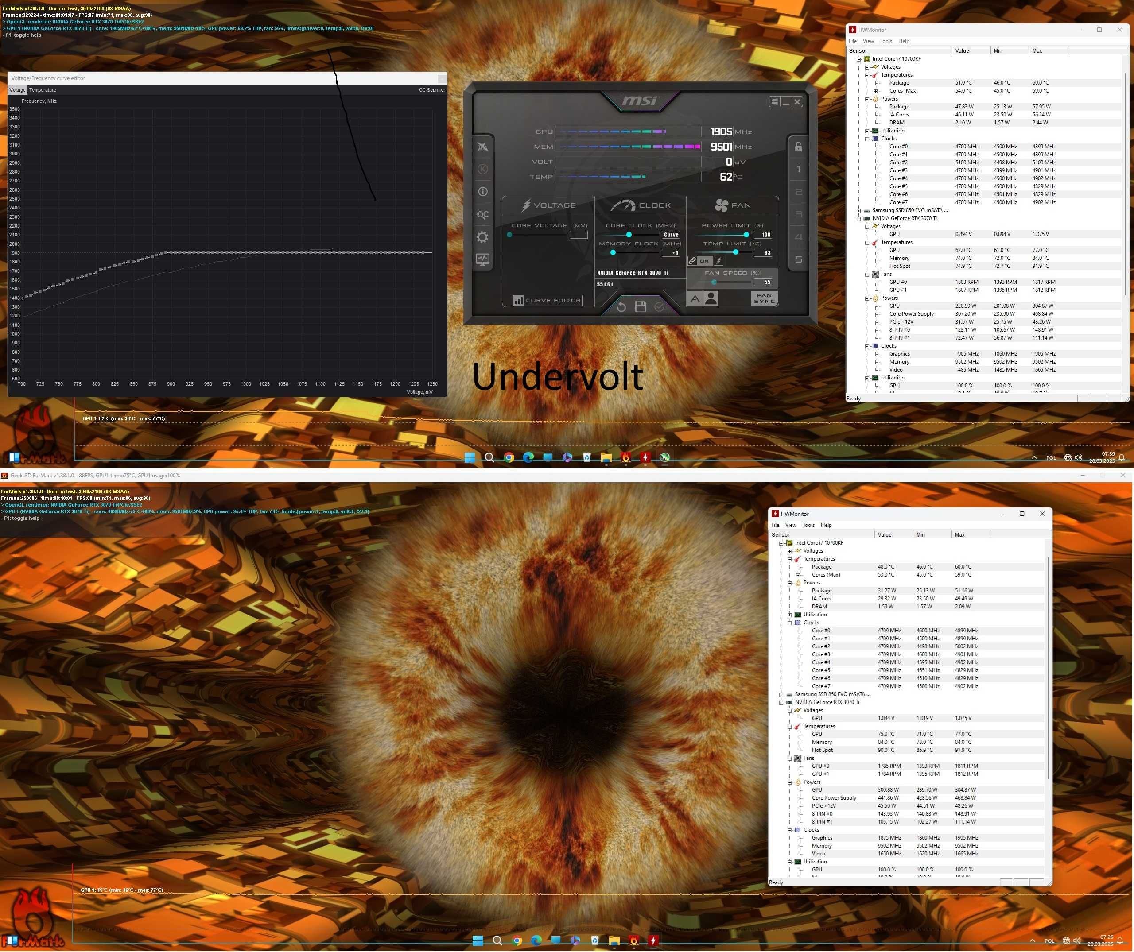Click the Core Clock Curve value field
Viewport: 1134px width, 952px height.
(671, 235)
